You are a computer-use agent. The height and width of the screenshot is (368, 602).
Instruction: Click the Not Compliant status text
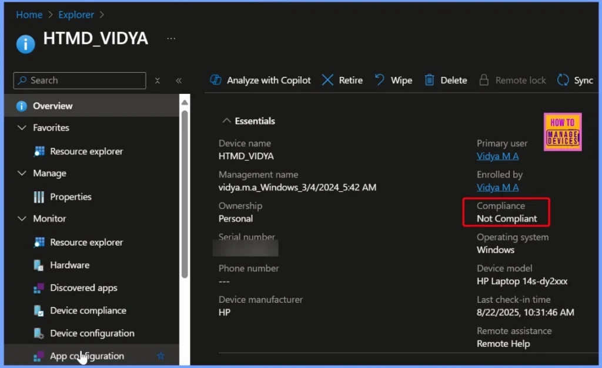point(507,218)
